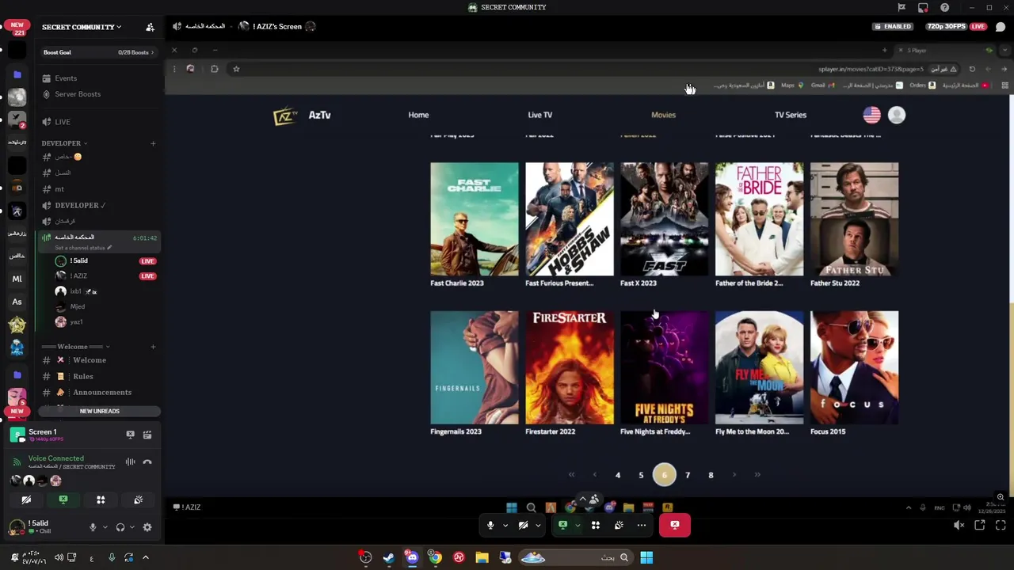Open mic options arrow in the stream overlay
The height and width of the screenshot is (570, 1014).
[505, 525]
